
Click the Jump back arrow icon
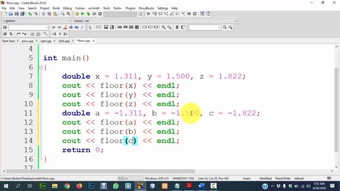pos(53,27)
